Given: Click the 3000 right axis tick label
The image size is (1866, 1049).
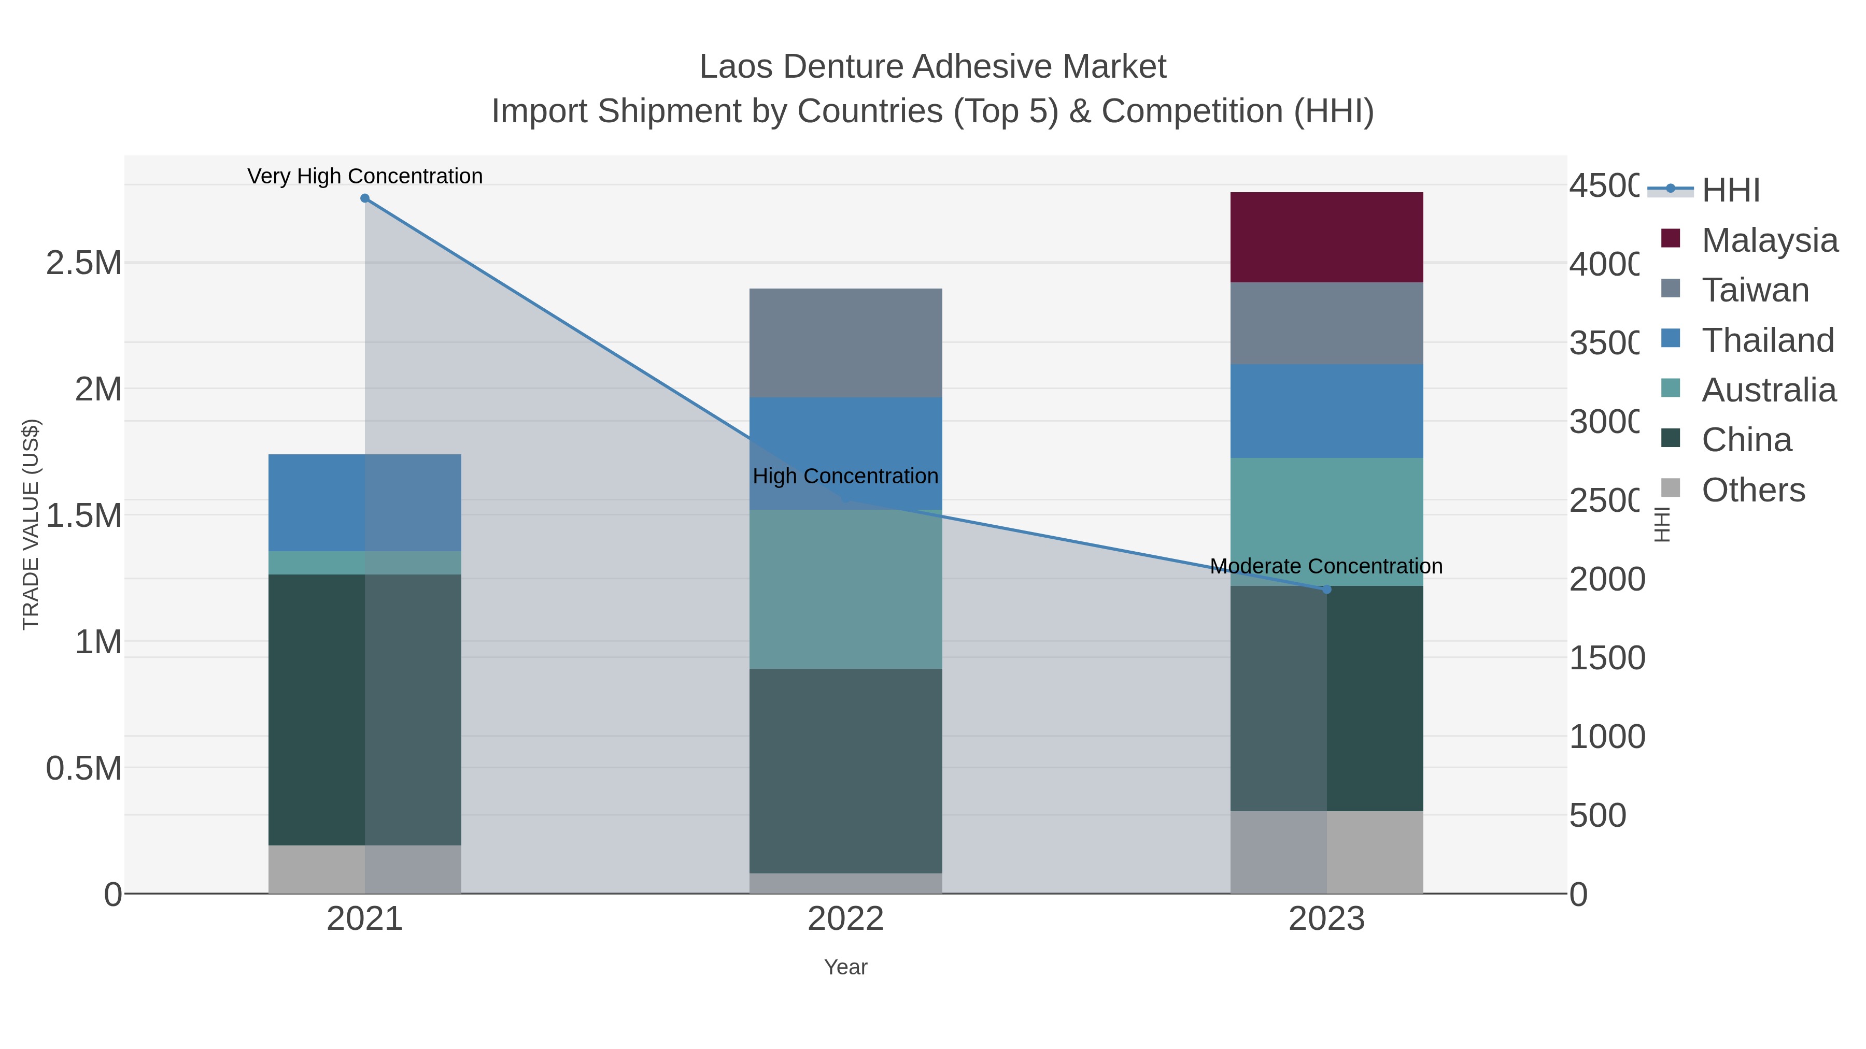Looking at the screenshot, I should tap(1604, 422).
